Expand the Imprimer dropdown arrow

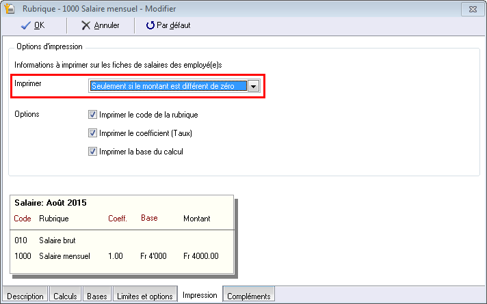[x=253, y=86]
